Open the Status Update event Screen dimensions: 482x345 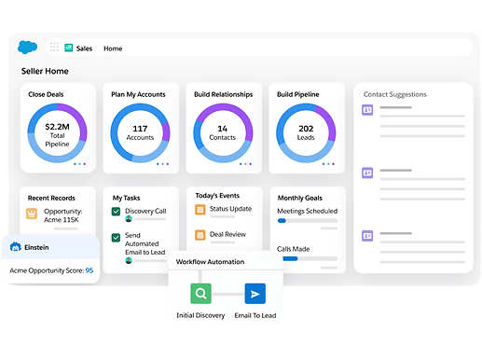click(x=230, y=209)
